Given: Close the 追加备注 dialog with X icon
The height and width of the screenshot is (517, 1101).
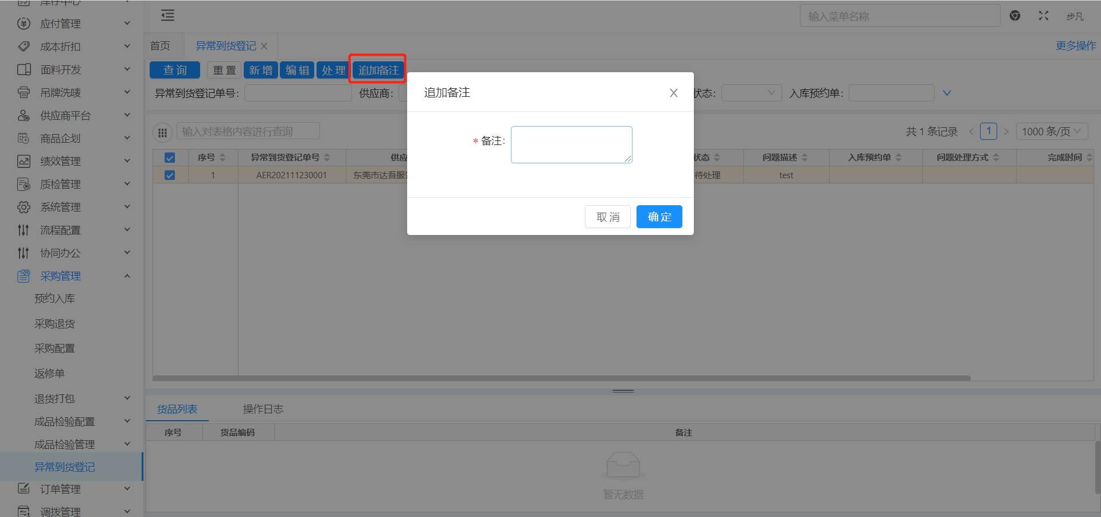Looking at the screenshot, I should 673,93.
